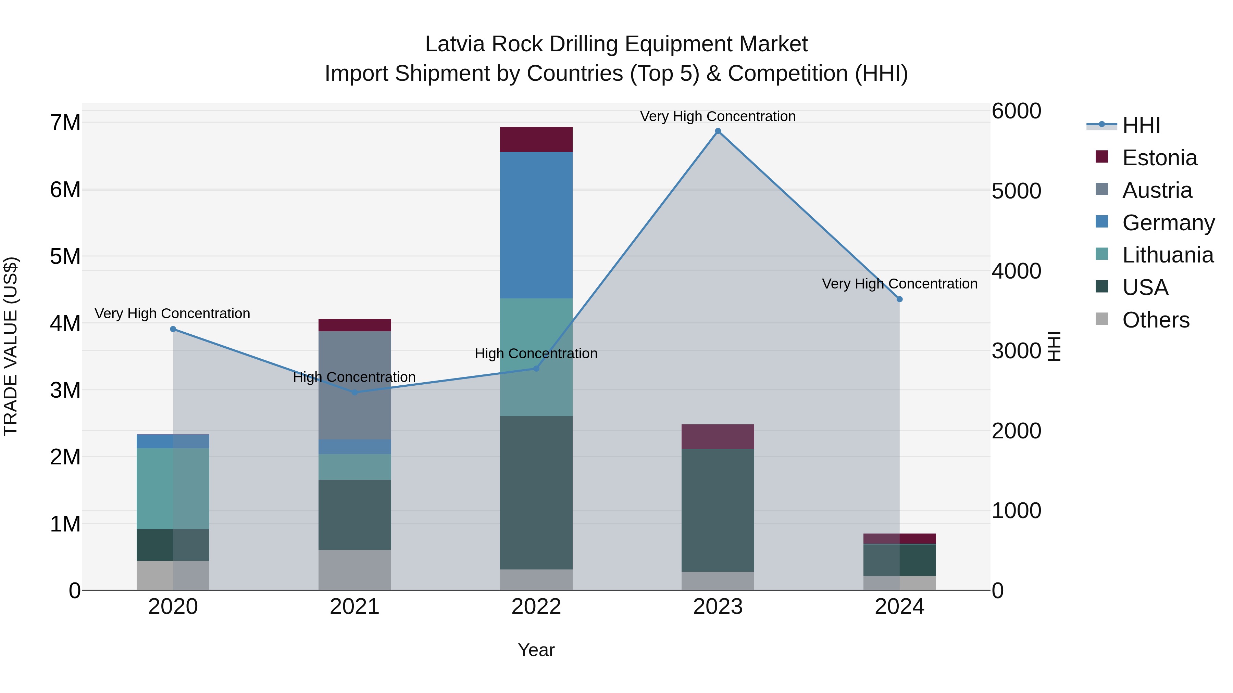Click the USA segment of the 2022 bar
The height and width of the screenshot is (693, 1233).
click(x=536, y=492)
